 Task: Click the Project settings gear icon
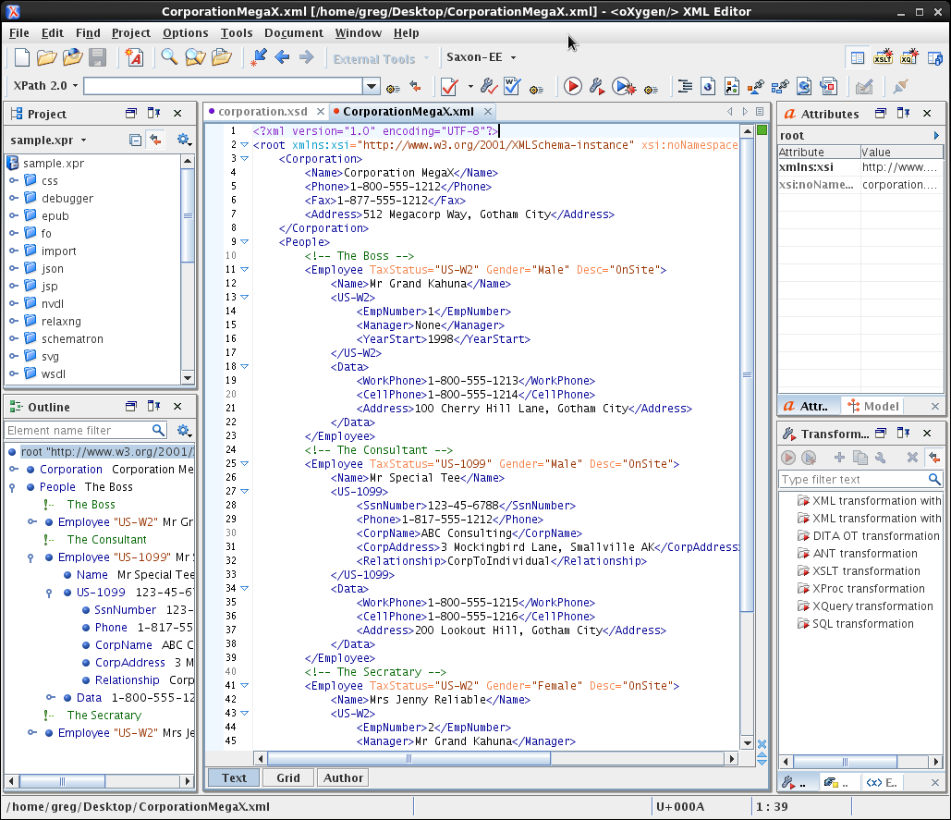pos(183,141)
